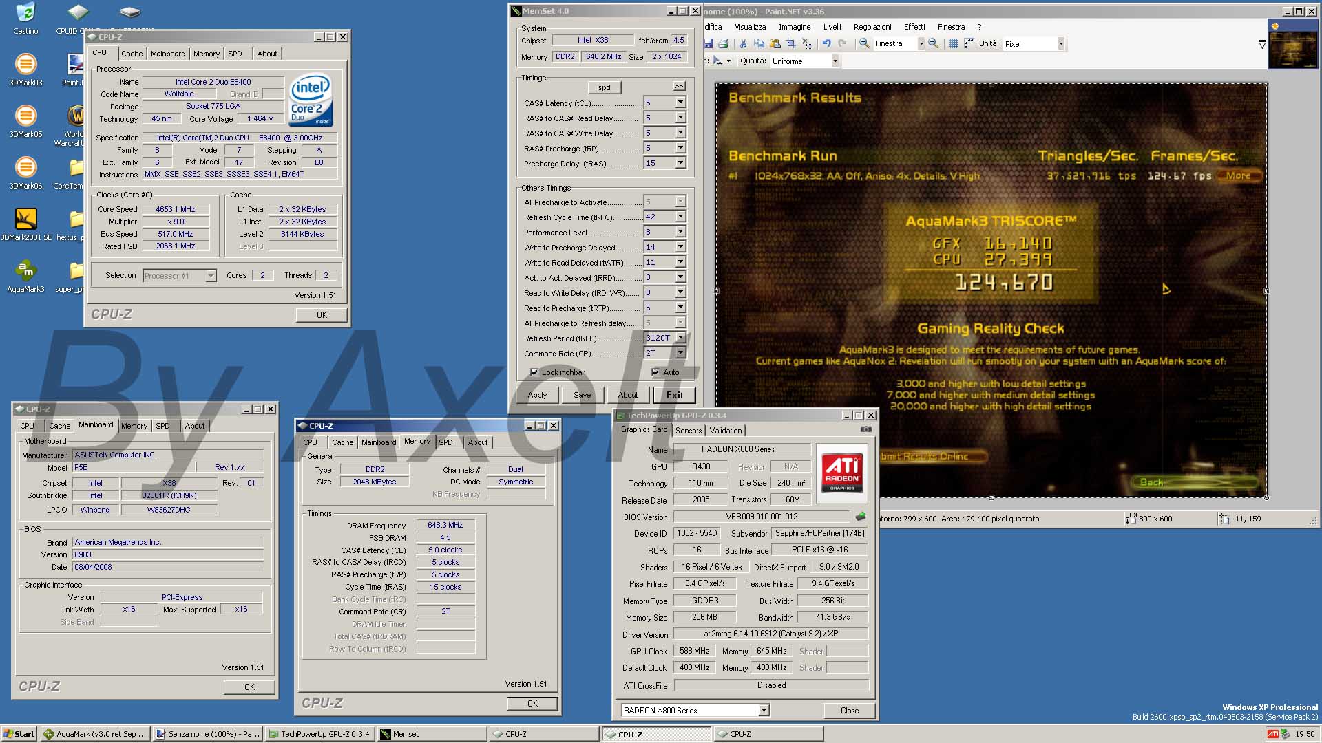1322x743 pixels.
Task: Toggle the pixel grid icon in Paint.NET
Action: 954,43
